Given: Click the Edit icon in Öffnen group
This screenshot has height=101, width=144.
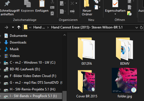Looking at the screenshot, I should pos(129,7).
